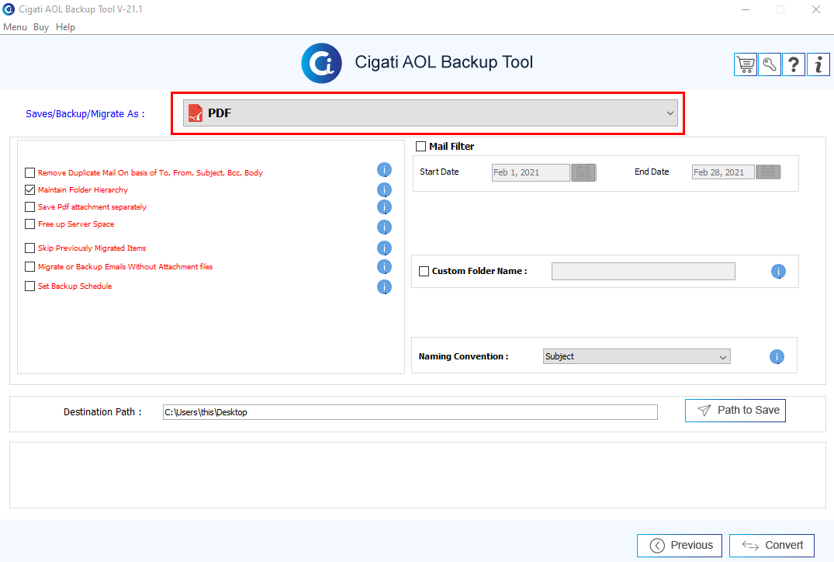834x562 pixels.
Task: Click the PDF file format icon
Action: tap(196, 113)
